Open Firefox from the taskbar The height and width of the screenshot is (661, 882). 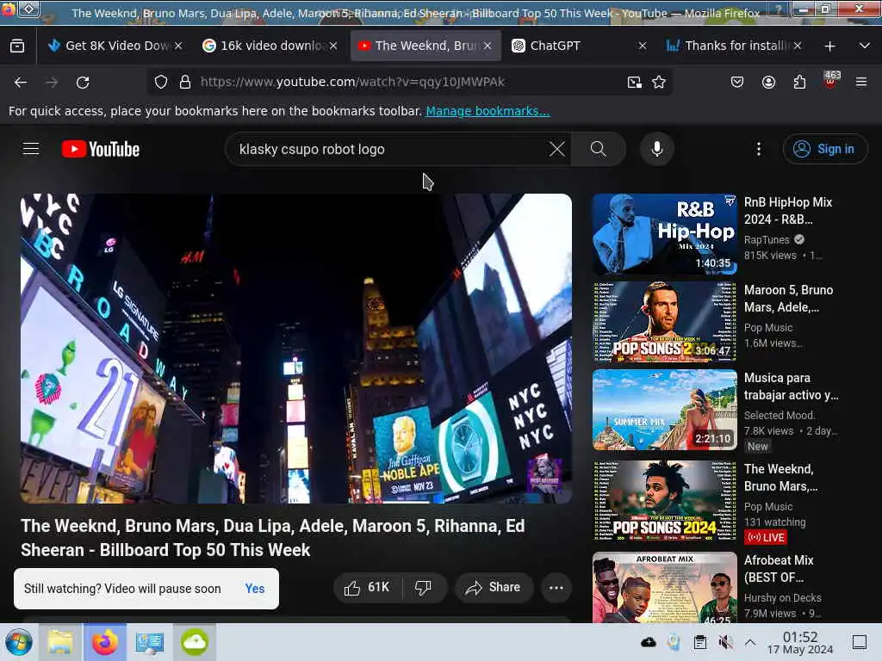click(105, 642)
